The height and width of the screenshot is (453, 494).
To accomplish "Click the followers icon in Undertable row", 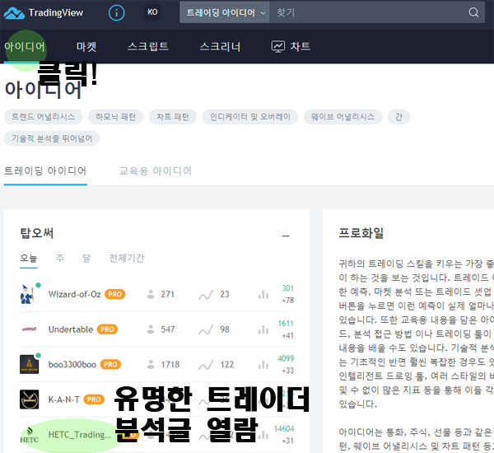I will pos(151,329).
